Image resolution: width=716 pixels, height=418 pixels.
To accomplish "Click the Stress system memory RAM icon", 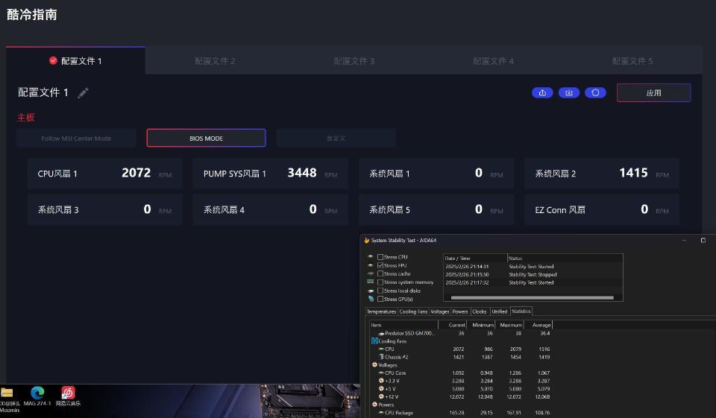I will point(371,282).
